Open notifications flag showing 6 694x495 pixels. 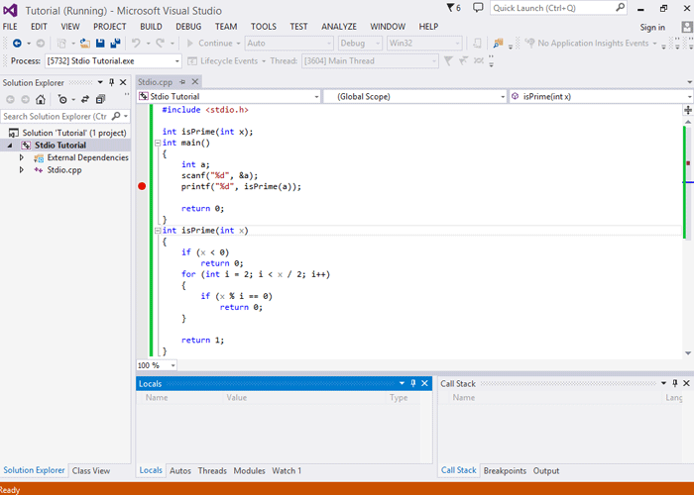click(454, 8)
